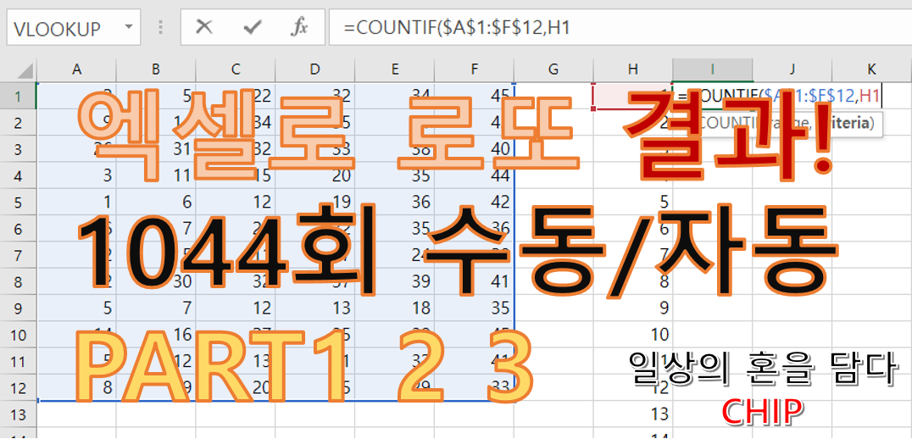This screenshot has height=439, width=912.
Task: Click in formula bar with COUNTIF formula
Action: (620, 27)
